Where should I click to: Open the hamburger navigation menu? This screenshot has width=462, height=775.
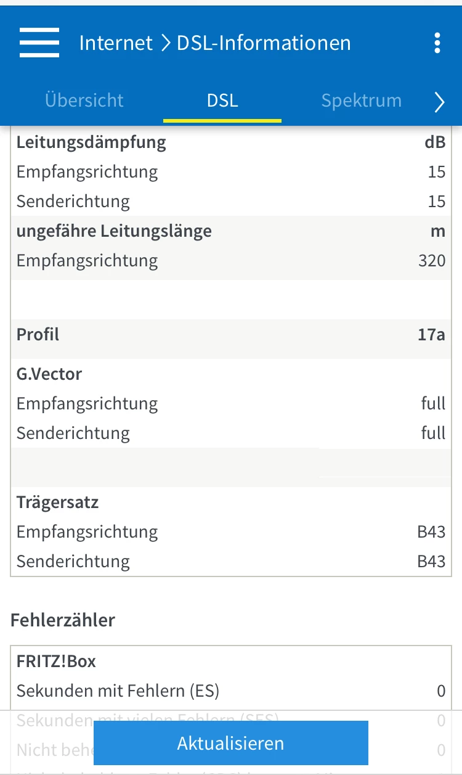coord(39,43)
